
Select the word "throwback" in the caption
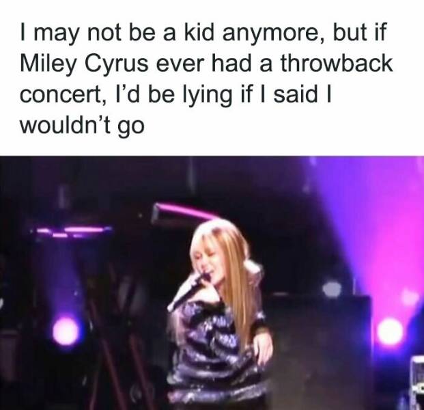336,64
